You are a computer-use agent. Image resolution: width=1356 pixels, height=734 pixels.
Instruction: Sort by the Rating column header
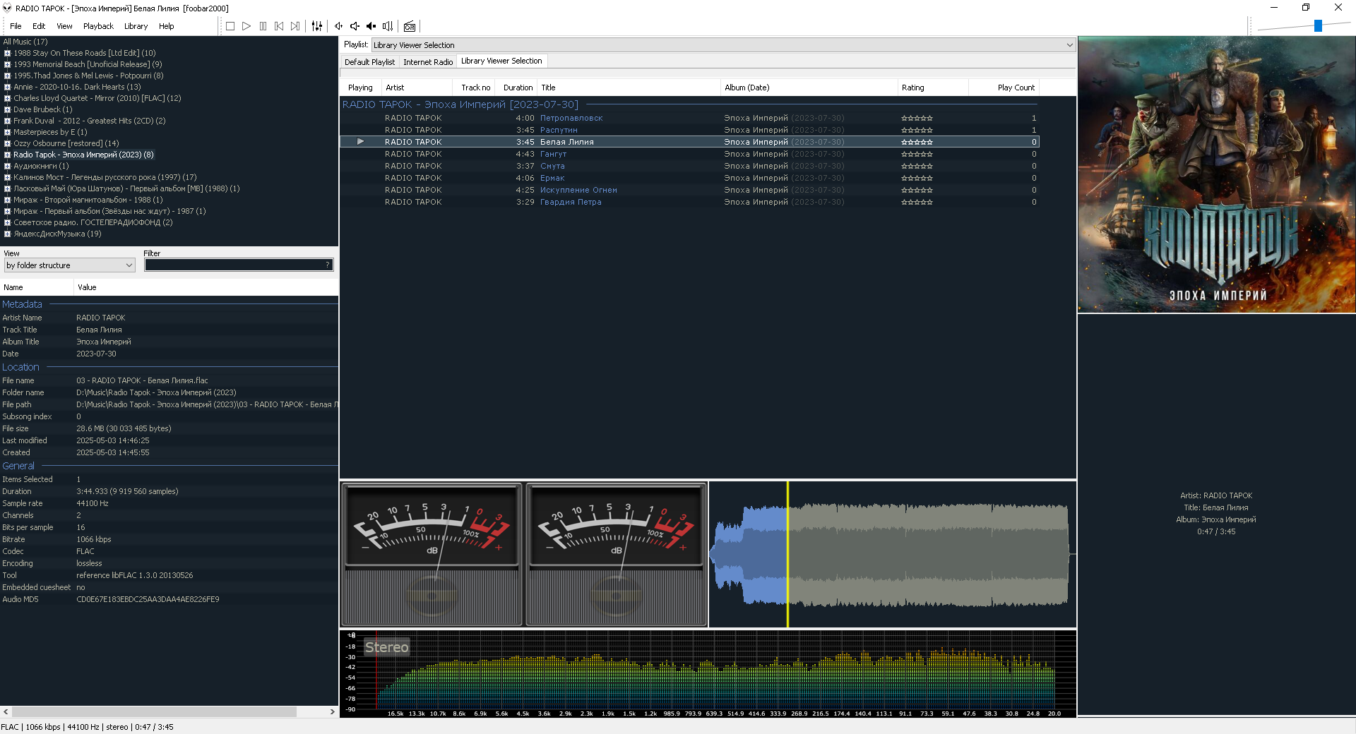click(x=933, y=88)
